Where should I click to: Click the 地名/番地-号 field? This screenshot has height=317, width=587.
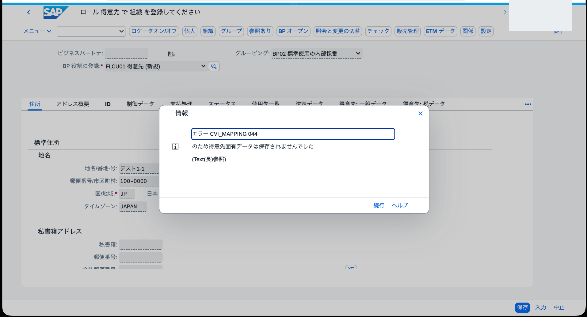point(139,168)
